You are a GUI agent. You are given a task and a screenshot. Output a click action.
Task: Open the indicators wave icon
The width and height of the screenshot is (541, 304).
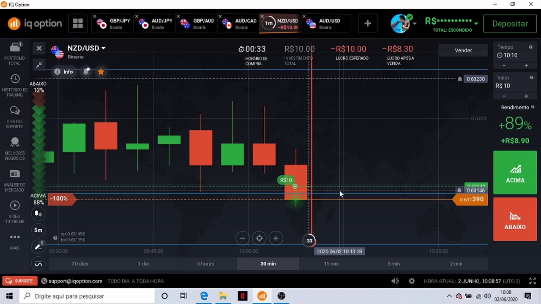(38, 265)
